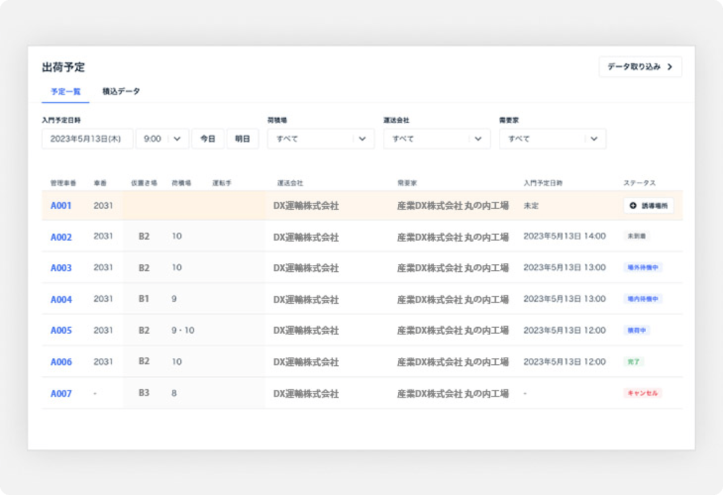The width and height of the screenshot is (723, 495).
Task: Click the arrow icon in データ取り込み button
Action: (670, 67)
